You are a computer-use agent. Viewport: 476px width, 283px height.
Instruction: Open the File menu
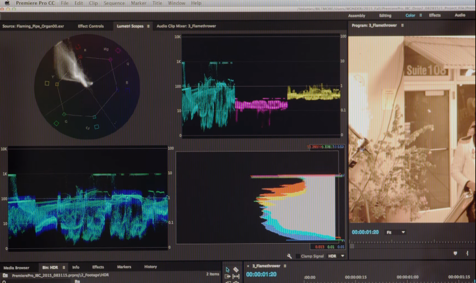(x=64, y=3)
